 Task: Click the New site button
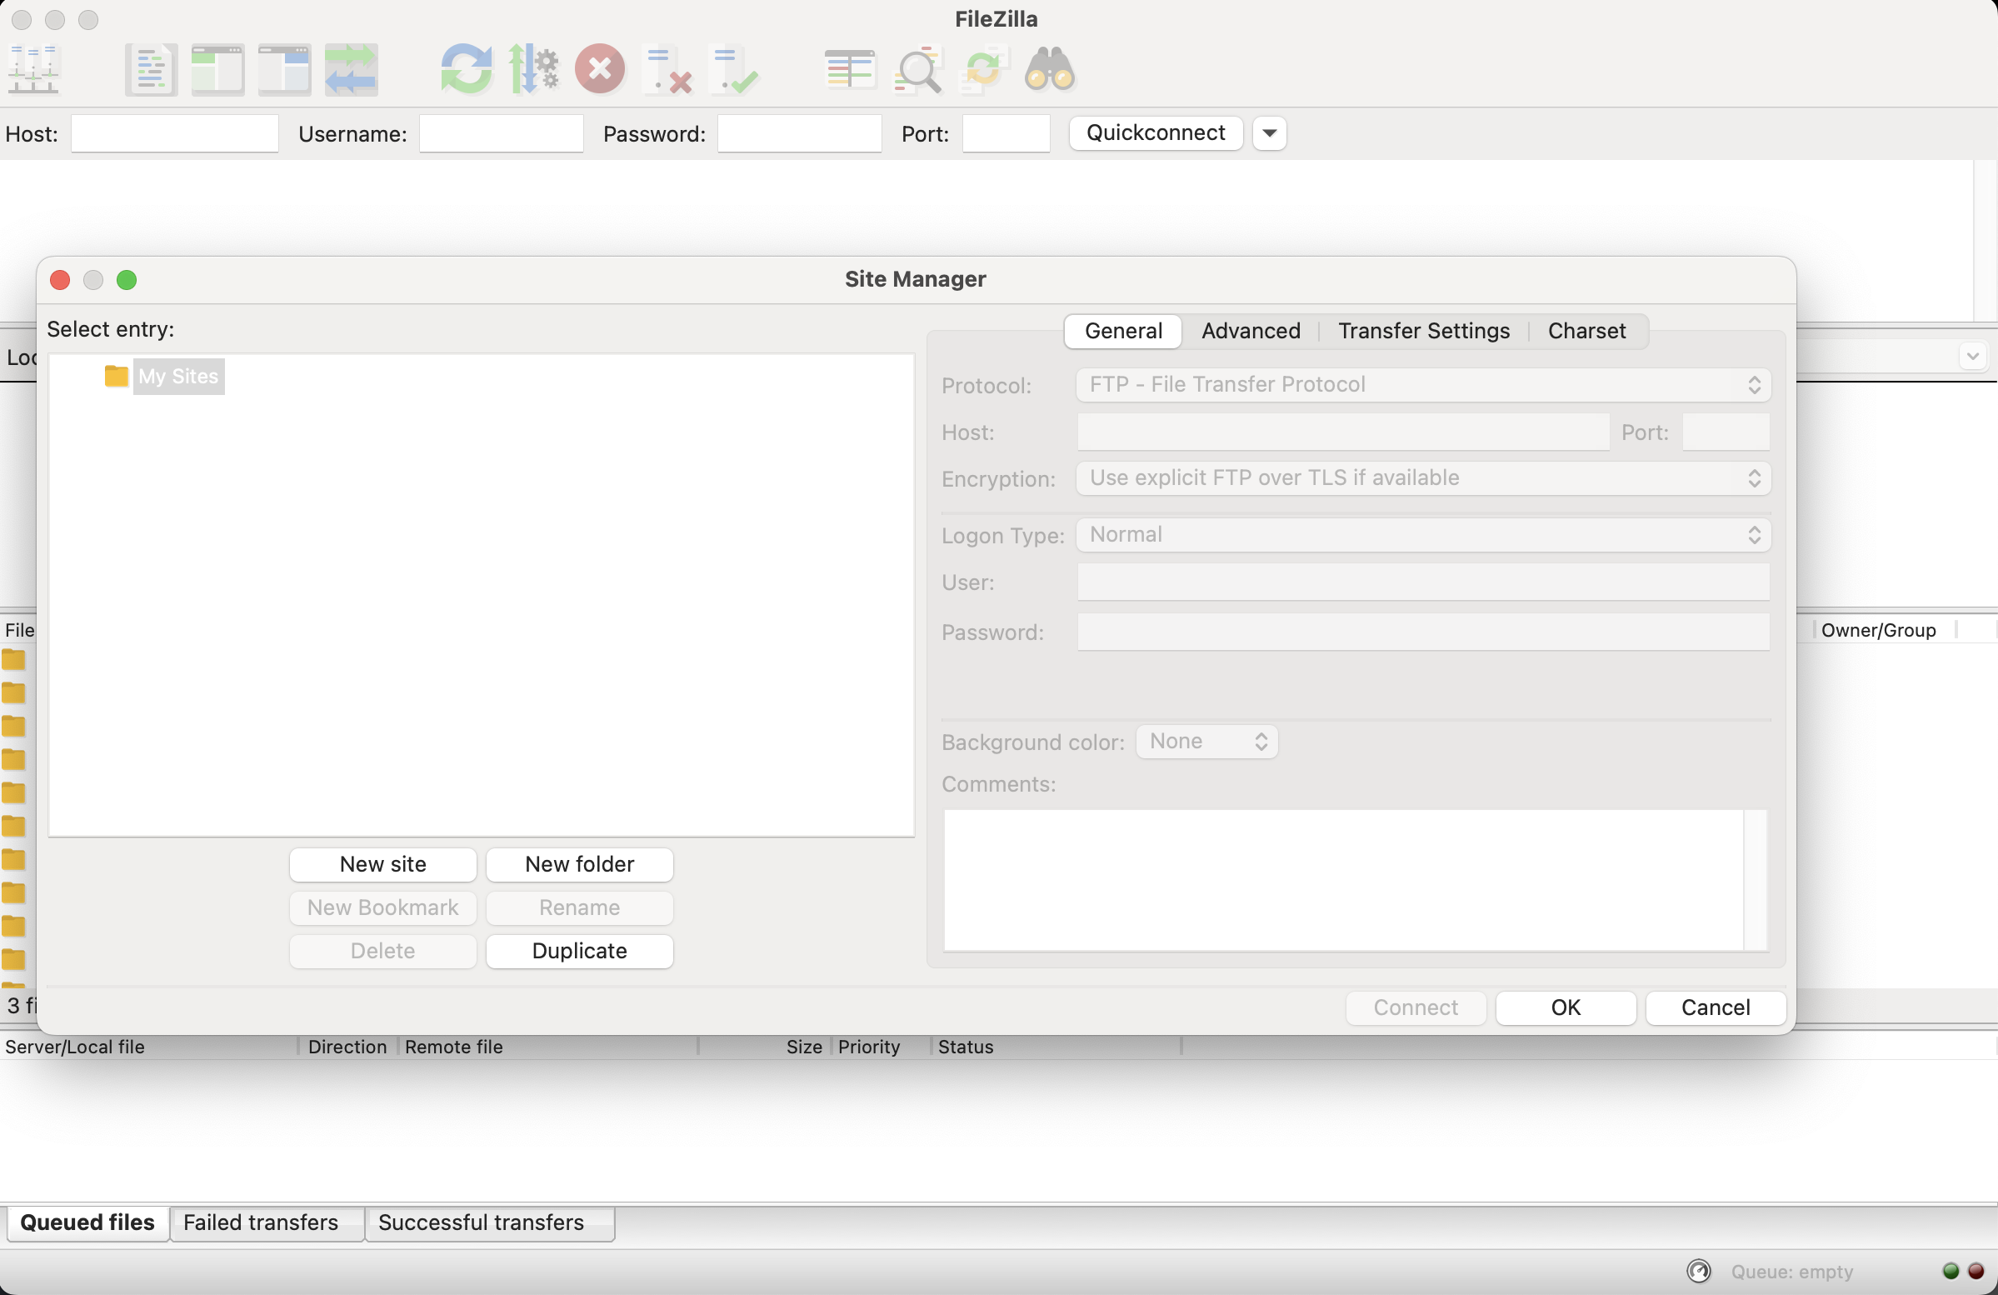(382, 864)
